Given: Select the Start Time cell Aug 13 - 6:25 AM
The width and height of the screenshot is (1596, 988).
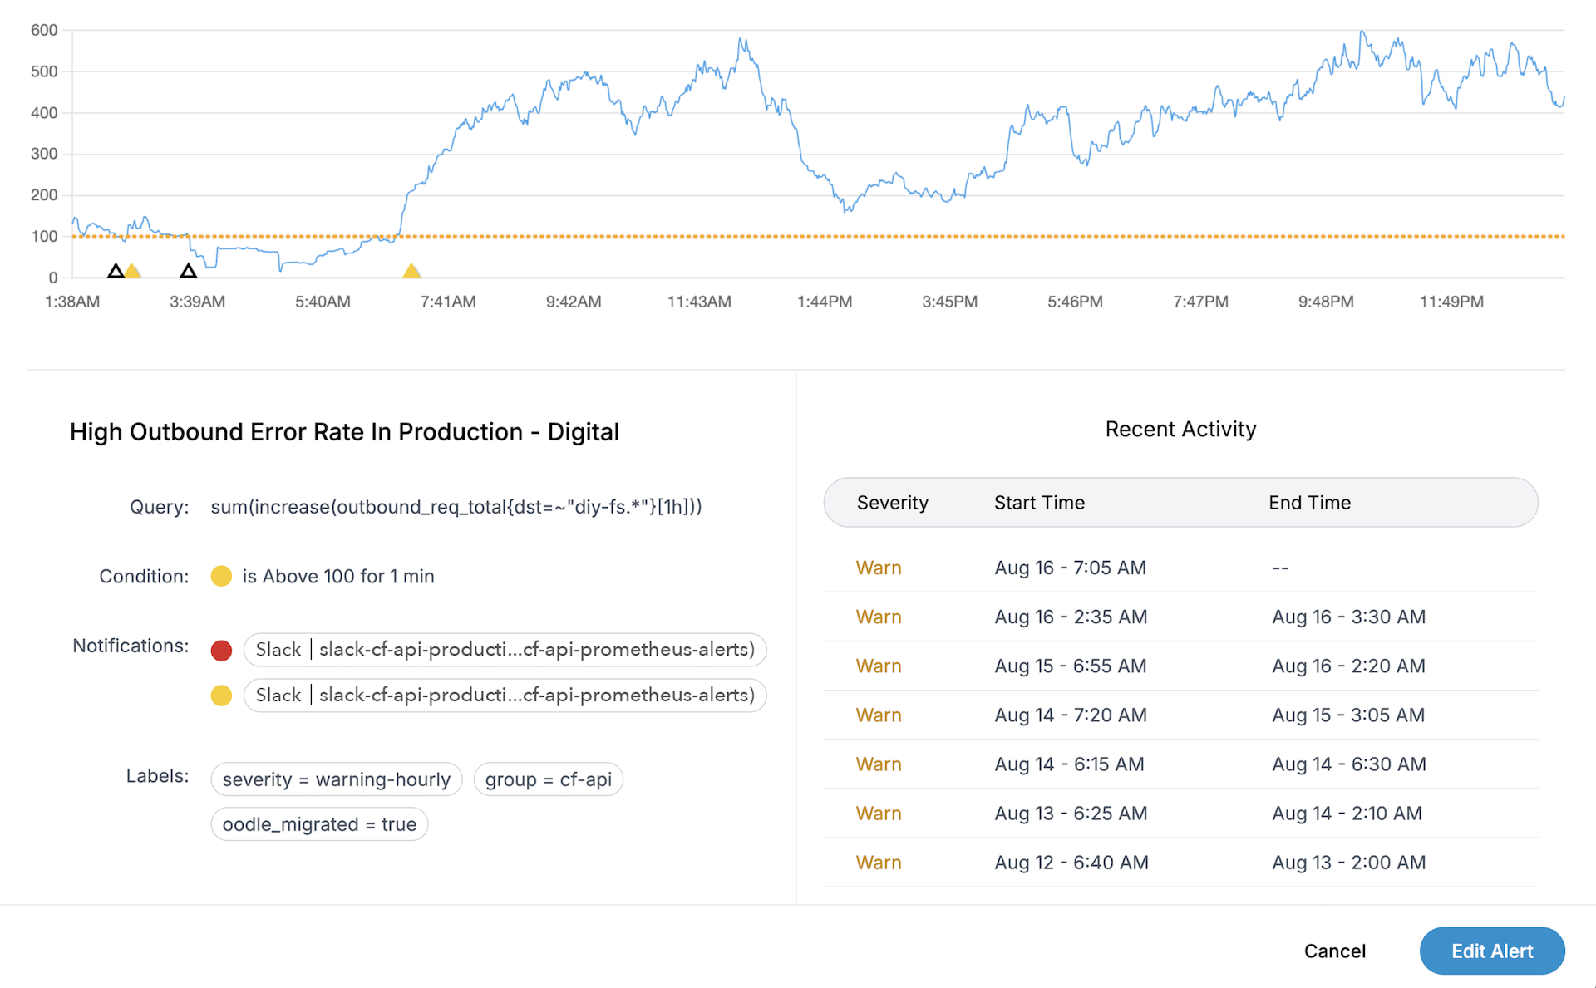Looking at the screenshot, I should click(x=1071, y=813).
